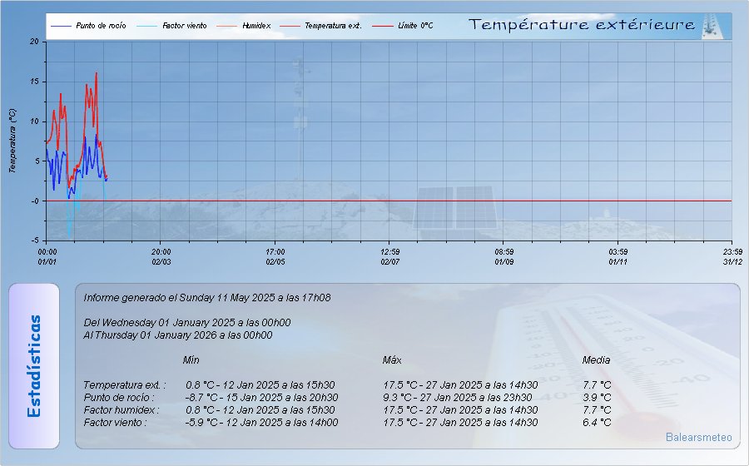Click the Informe generado el Sunday line
This screenshot has width=749, height=466.
tap(207, 298)
